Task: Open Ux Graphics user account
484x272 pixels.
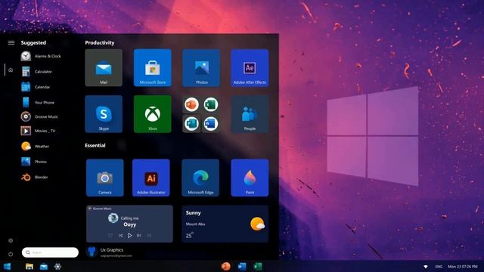Action: (x=110, y=252)
